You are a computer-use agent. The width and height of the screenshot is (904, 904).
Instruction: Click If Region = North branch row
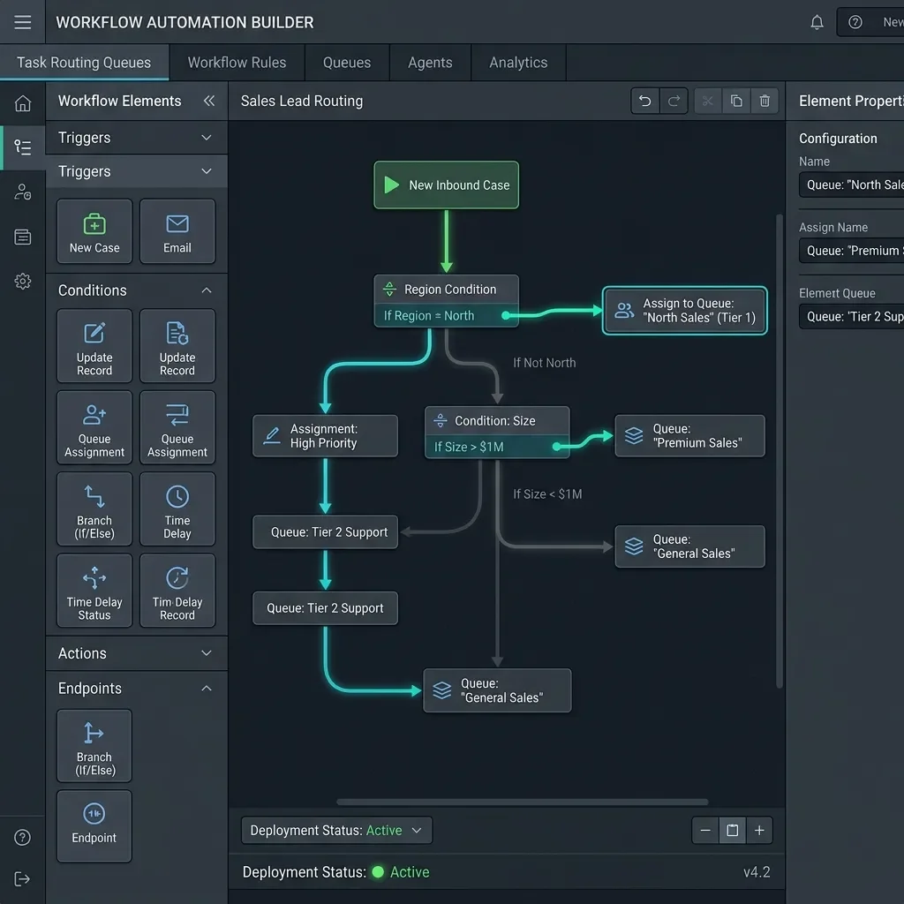(446, 315)
